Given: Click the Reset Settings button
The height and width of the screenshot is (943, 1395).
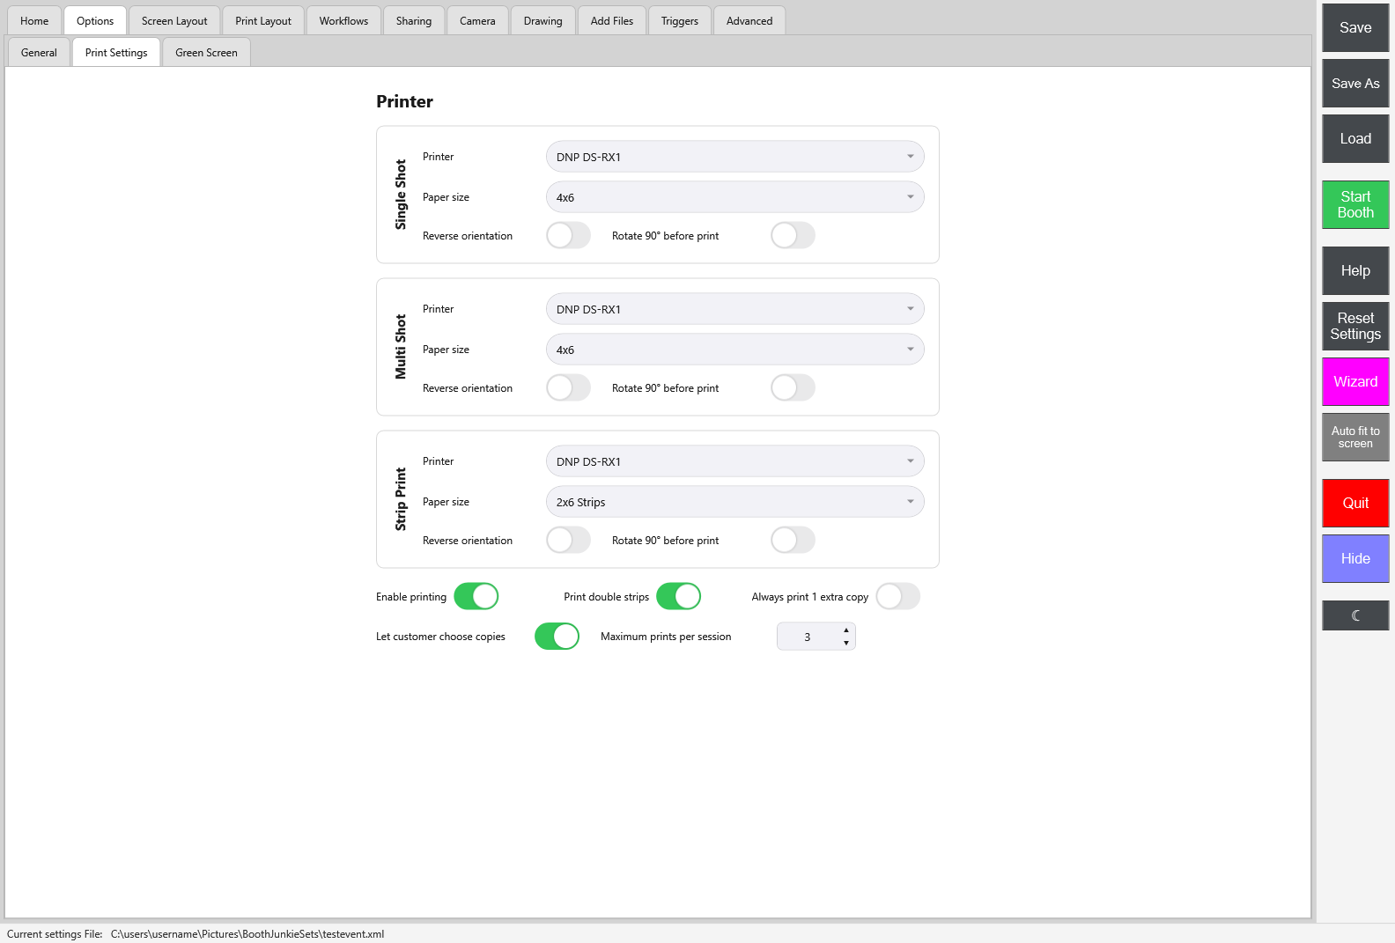Looking at the screenshot, I should point(1355,326).
